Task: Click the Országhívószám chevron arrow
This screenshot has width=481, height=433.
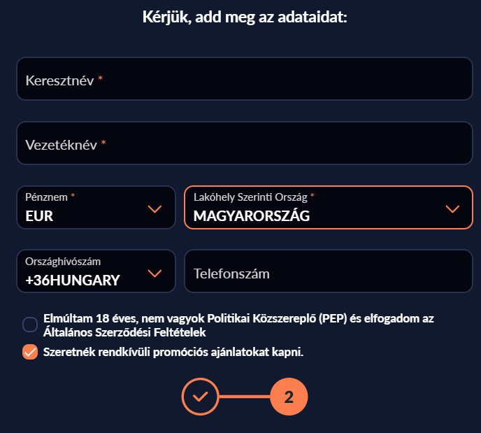Action: [155, 273]
